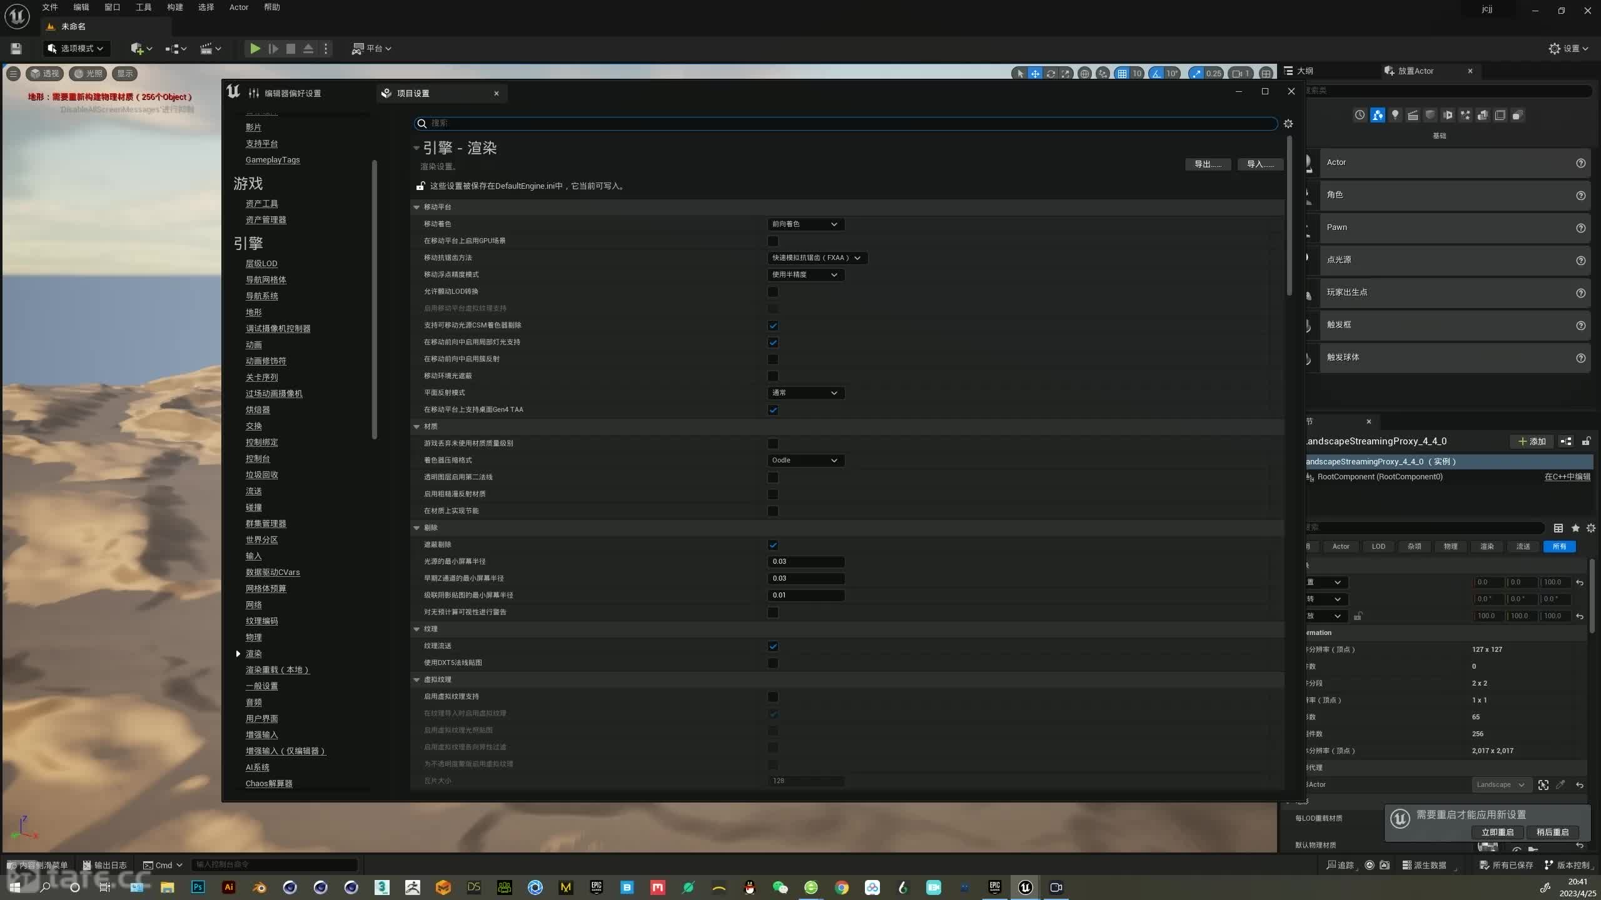1601x900 pixels.
Task: Click the Stop simulation button
Action: (x=291, y=48)
